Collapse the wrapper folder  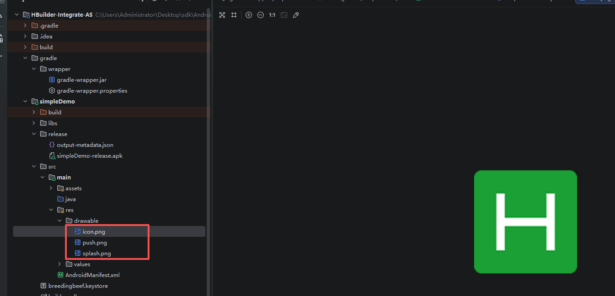pos(34,69)
